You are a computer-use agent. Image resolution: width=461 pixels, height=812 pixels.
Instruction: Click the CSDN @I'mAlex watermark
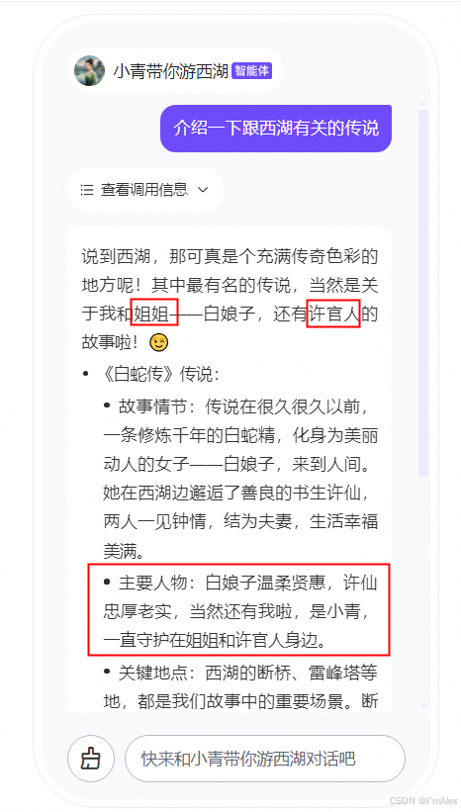[x=423, y=800]
